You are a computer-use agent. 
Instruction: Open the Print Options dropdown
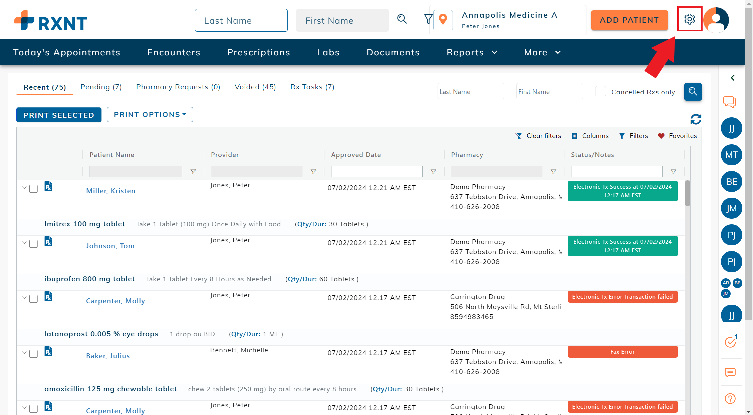[150, 115]
